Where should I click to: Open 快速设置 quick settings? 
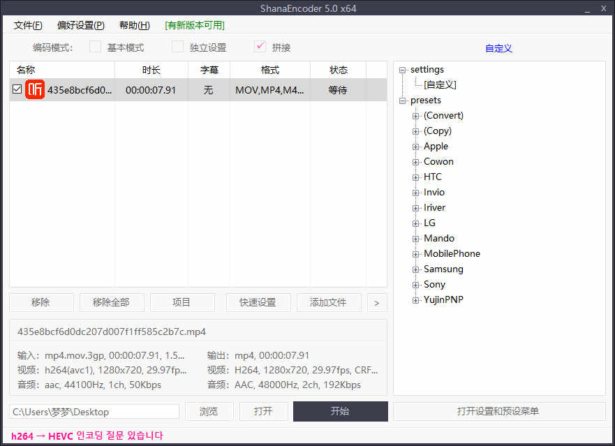coord(258,302)
